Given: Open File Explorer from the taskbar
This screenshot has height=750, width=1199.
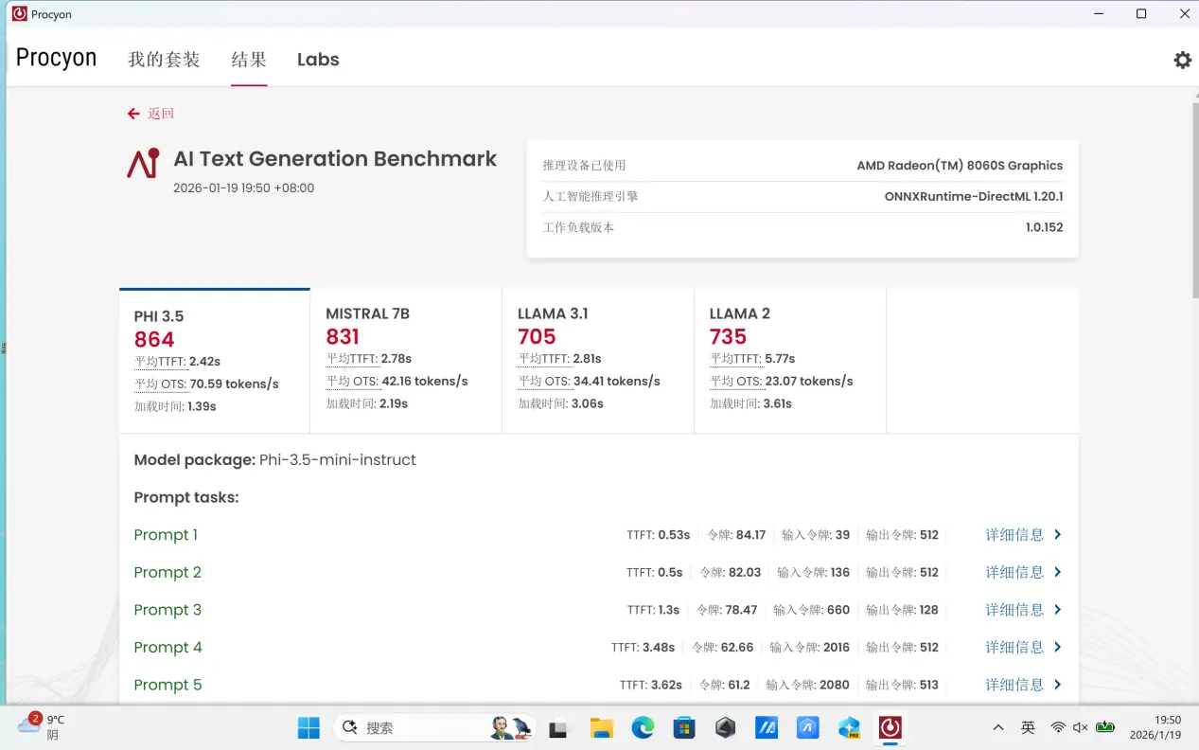Looking at the screenshot, I should pyautogui.click(x=602, y=727).
